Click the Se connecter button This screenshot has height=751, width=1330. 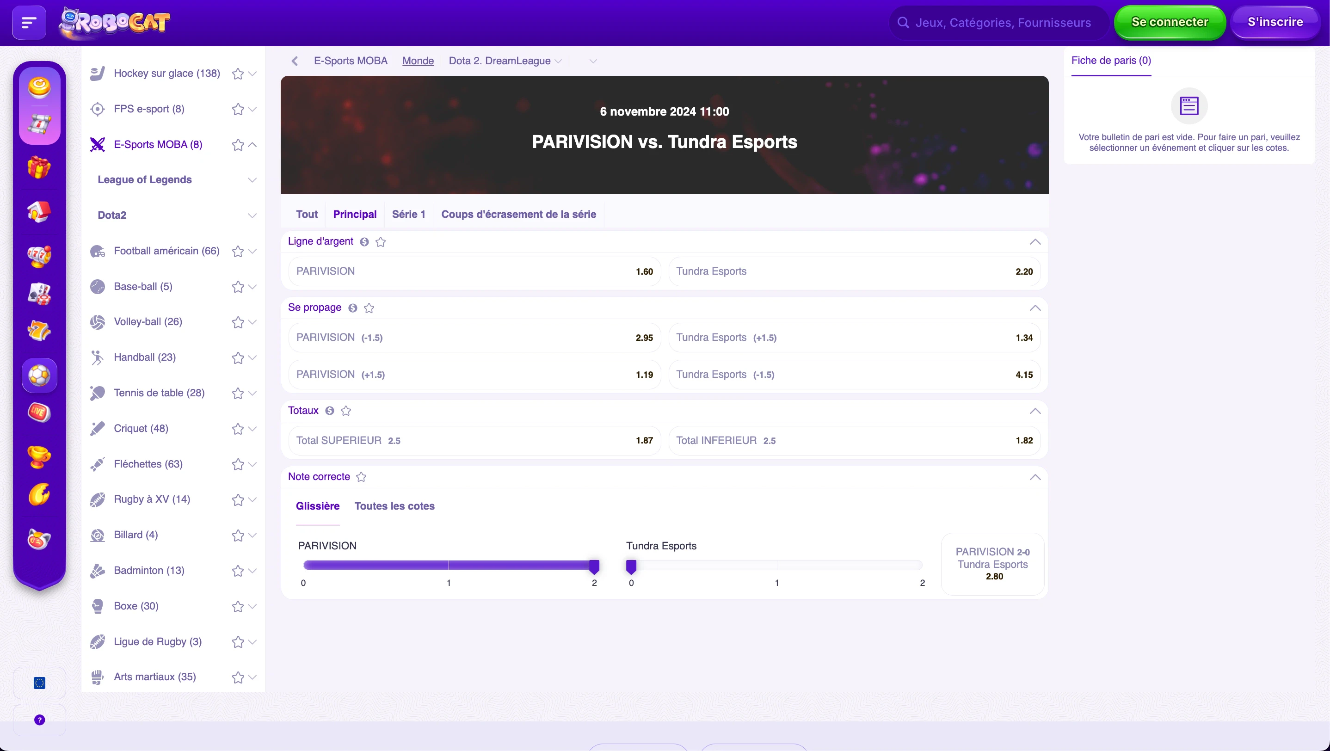click(1170, 22)
